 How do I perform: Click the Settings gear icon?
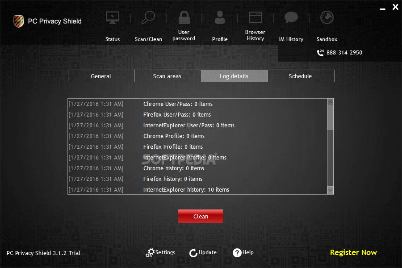(x=150, y=253)
